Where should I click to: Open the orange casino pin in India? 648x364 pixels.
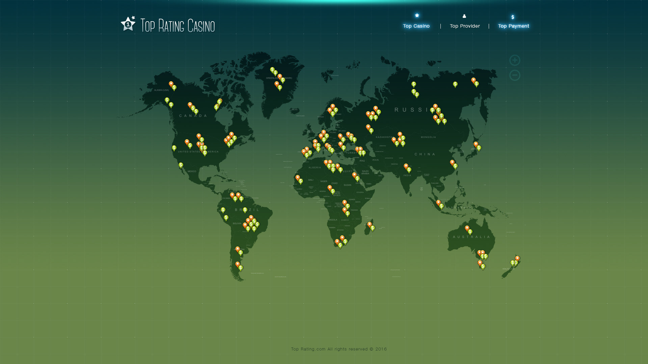(406, 166)
